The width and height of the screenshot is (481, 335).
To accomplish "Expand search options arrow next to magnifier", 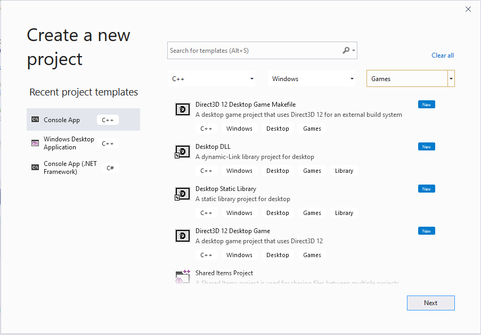I will [354, 50].
